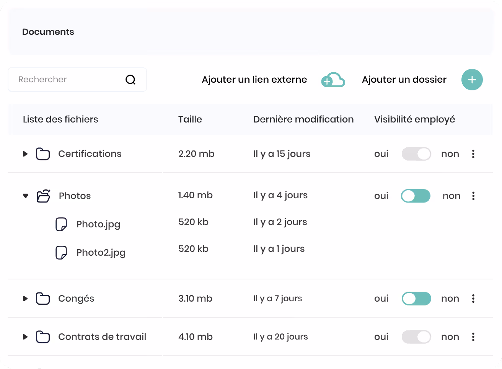Open the three-dot menu for Congés
The width and height of the screenshot is (502, 369).
point(473,299)
